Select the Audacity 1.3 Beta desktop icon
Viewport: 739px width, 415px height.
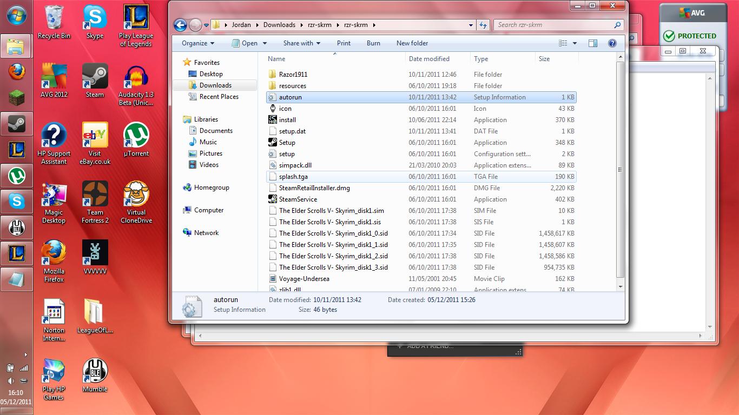[136, 85]
